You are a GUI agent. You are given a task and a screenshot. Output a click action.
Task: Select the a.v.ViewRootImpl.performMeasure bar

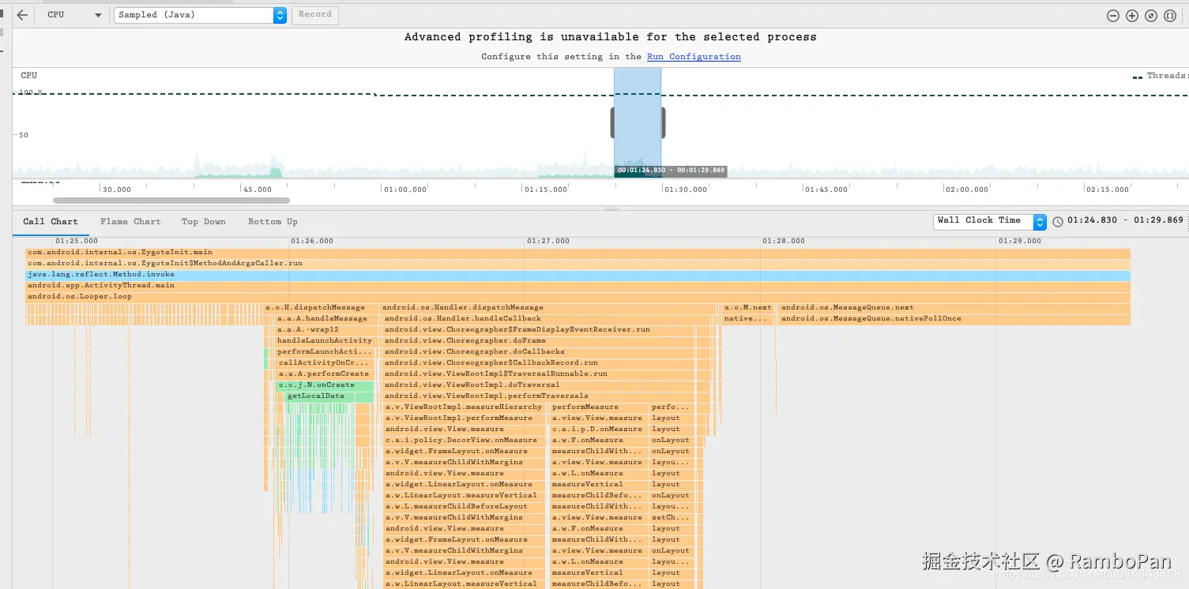[x=465, y=418]
